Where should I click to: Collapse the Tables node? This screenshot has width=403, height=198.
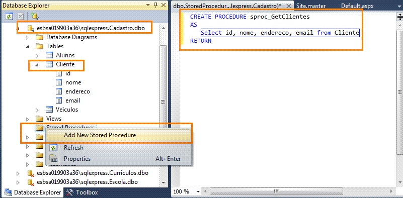(x=28, y=47)
